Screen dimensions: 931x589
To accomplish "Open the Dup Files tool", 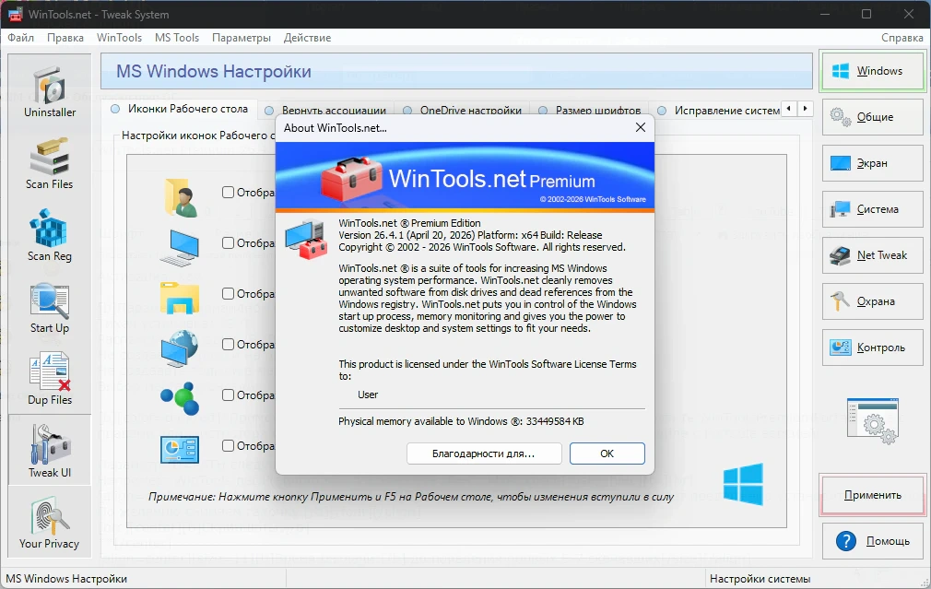I will coord(50,380).
